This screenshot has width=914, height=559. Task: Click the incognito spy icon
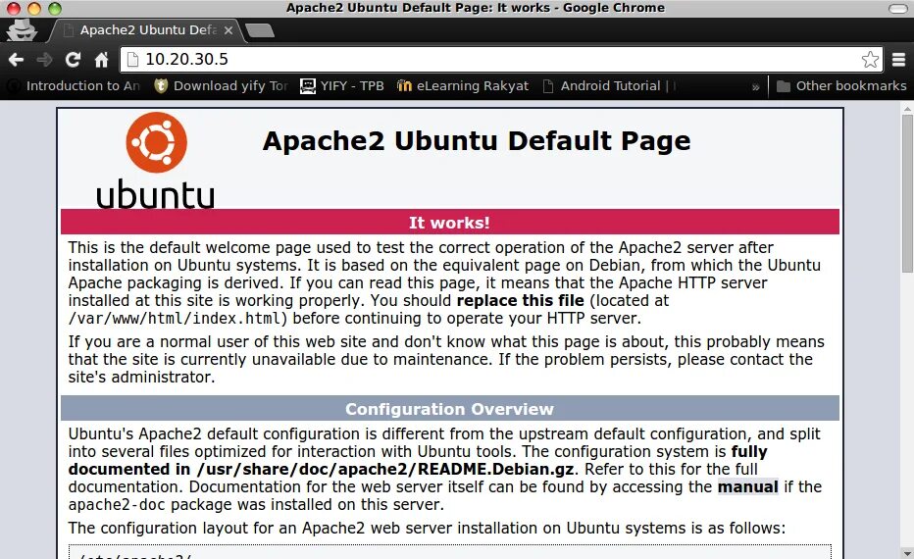tap(22, 29)
